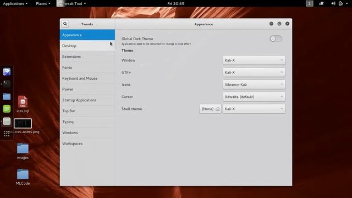Select the Fonts category
Viewport: 352px width, 198px height.
tap(87, 68)
